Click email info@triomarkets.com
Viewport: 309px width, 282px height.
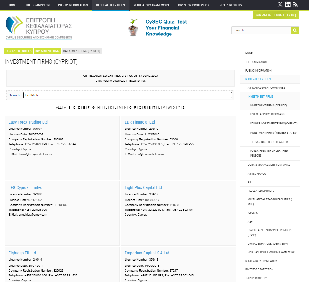[x=149, y=154]
